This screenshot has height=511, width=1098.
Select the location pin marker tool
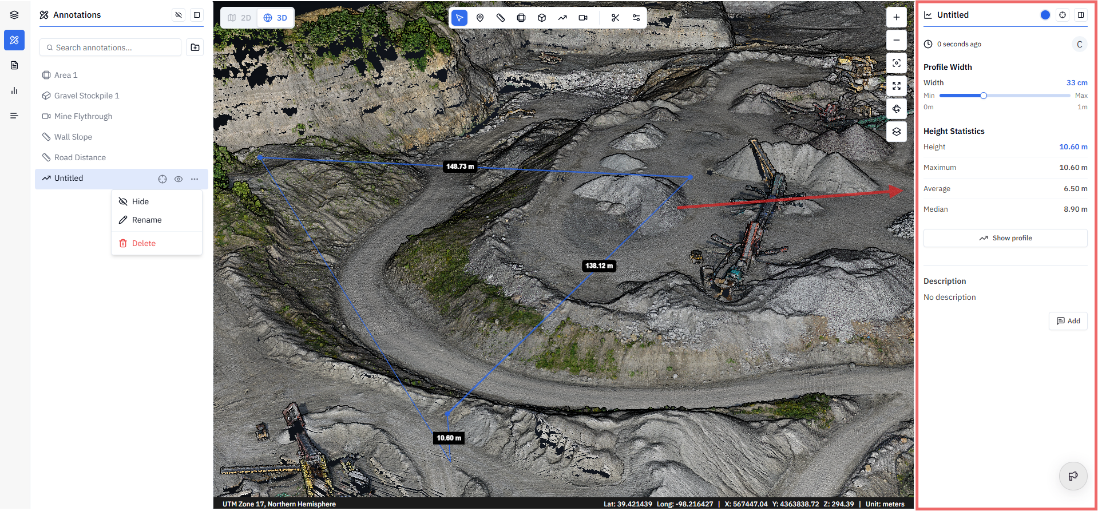[480, 18]
